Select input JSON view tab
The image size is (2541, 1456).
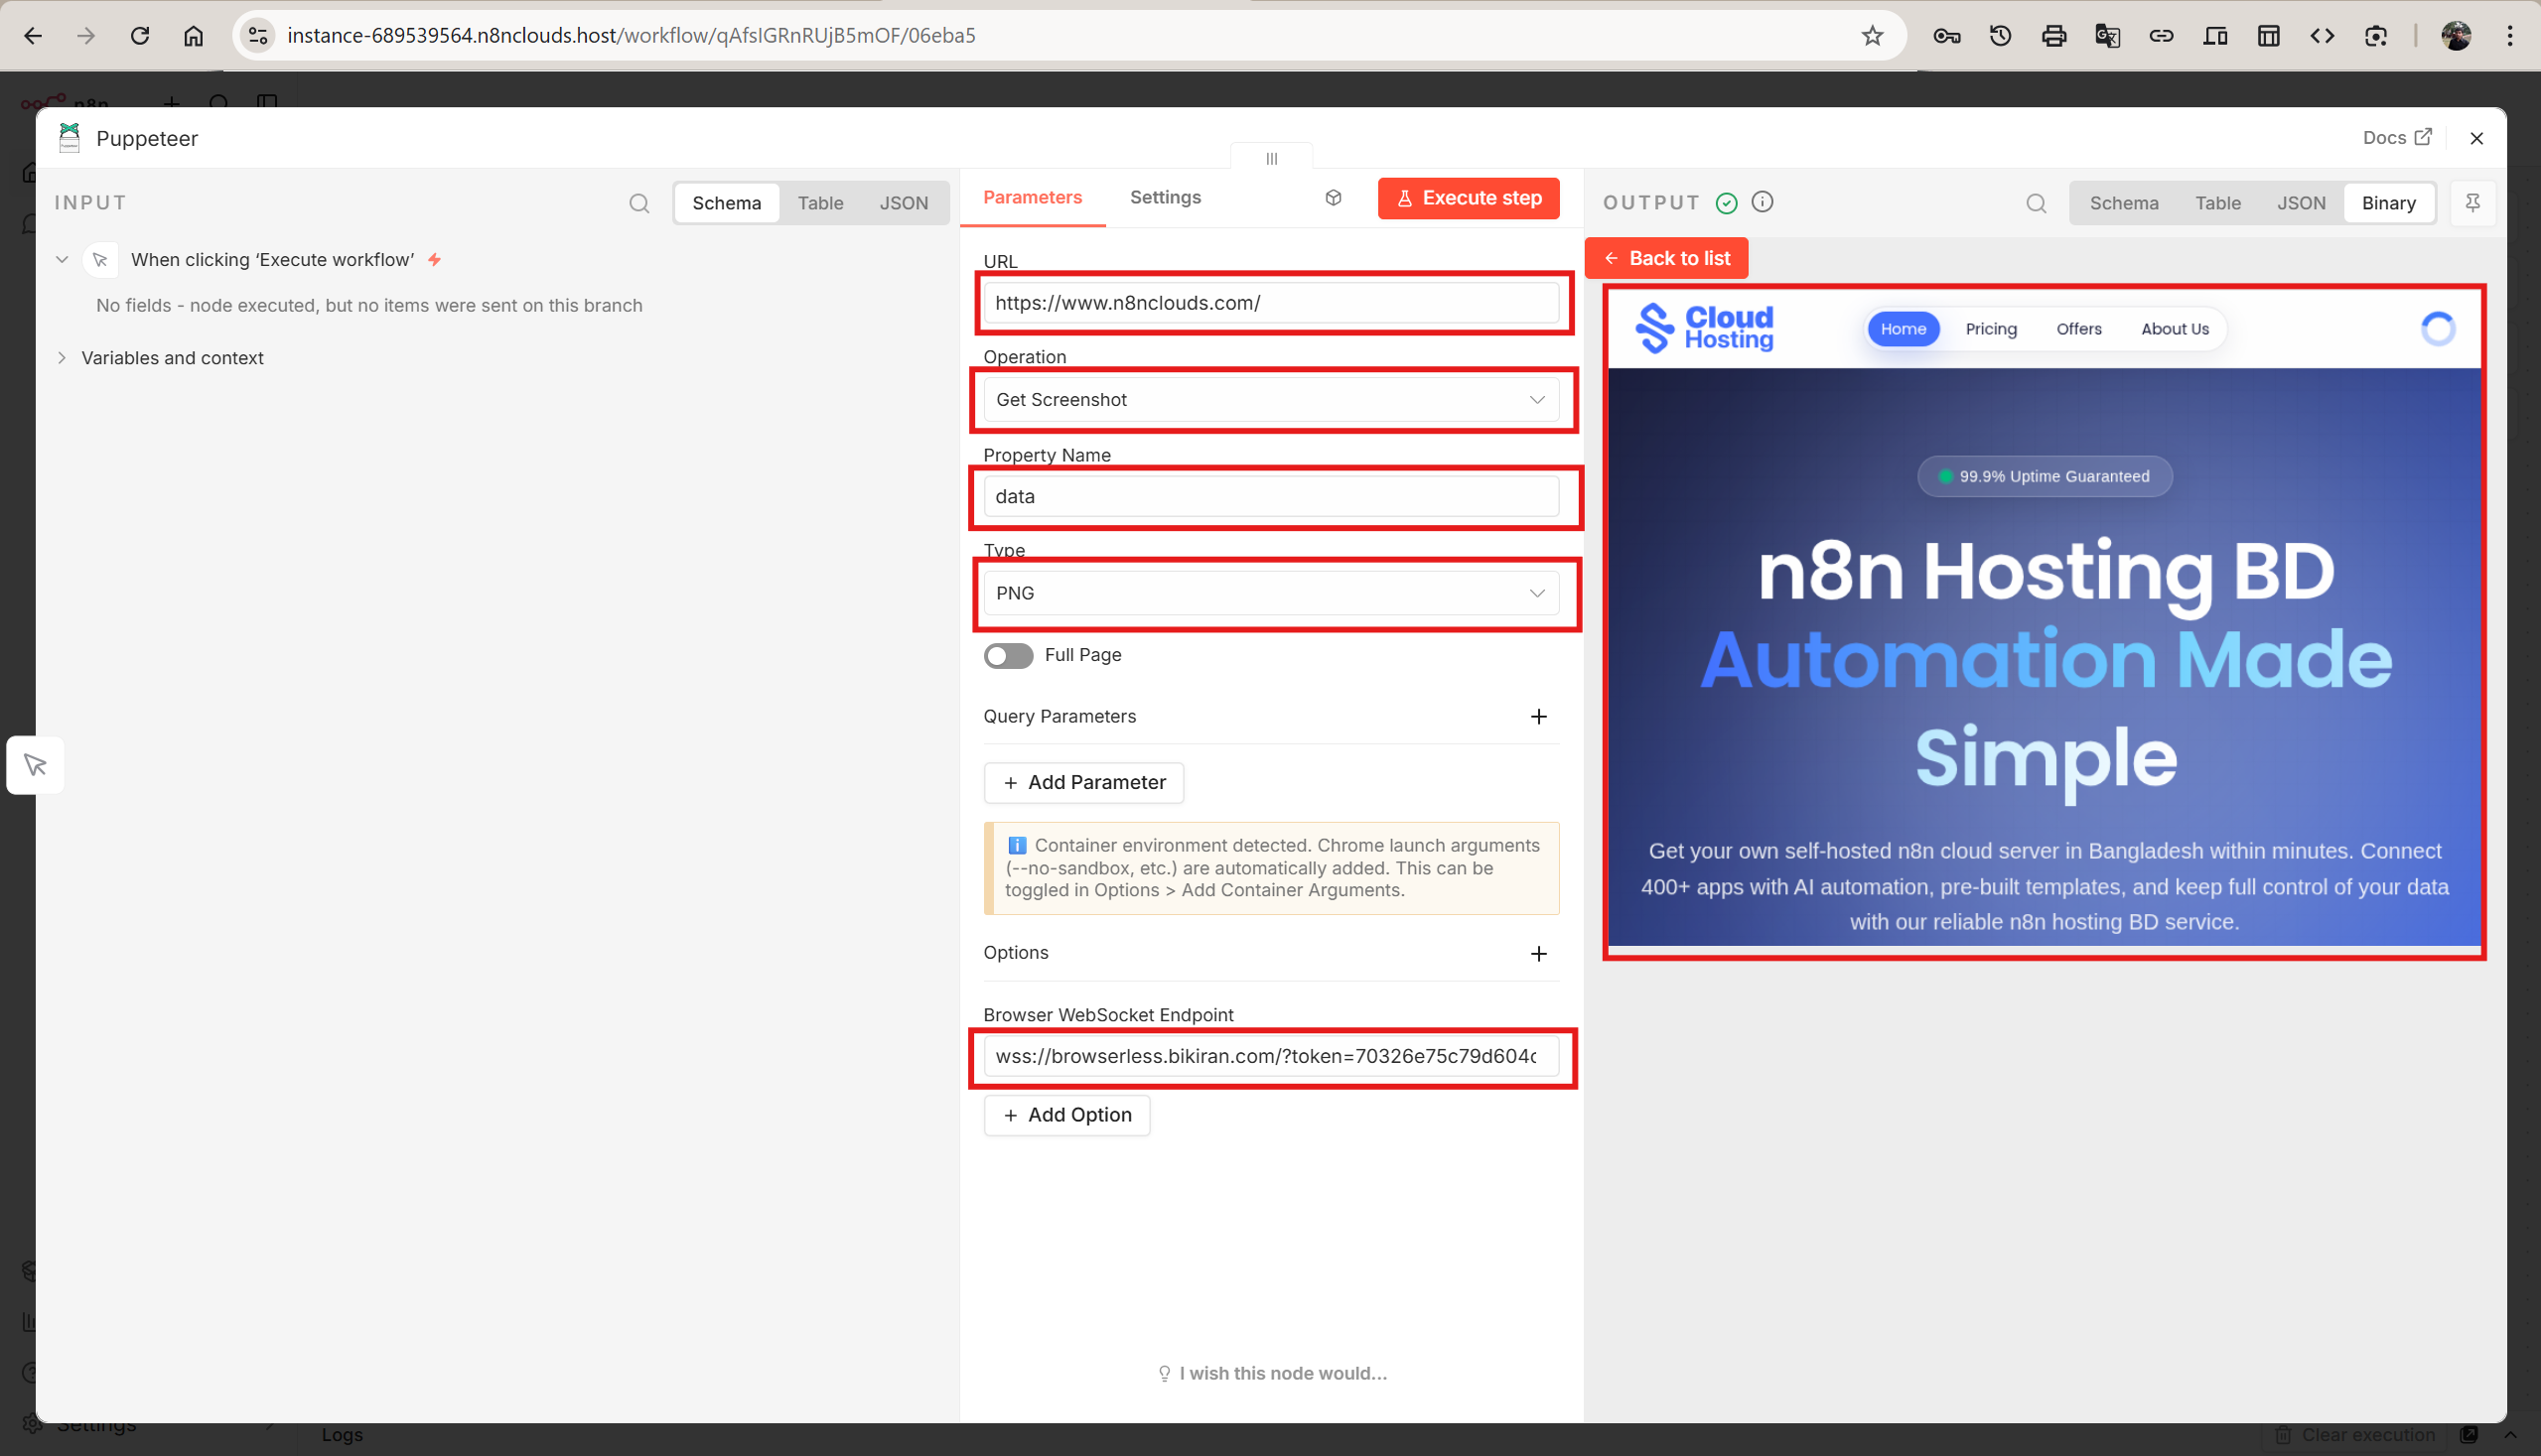(904, 203)
